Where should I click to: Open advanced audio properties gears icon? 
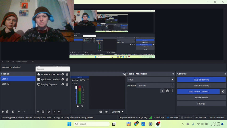pos(106,112)
